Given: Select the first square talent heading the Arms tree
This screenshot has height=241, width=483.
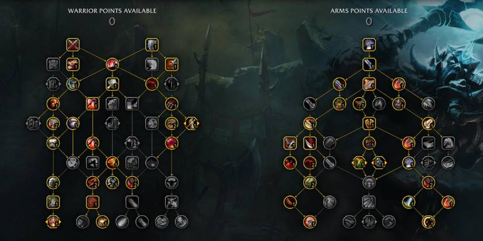Looking at the screenshot, I should click(x=369, y=45).
